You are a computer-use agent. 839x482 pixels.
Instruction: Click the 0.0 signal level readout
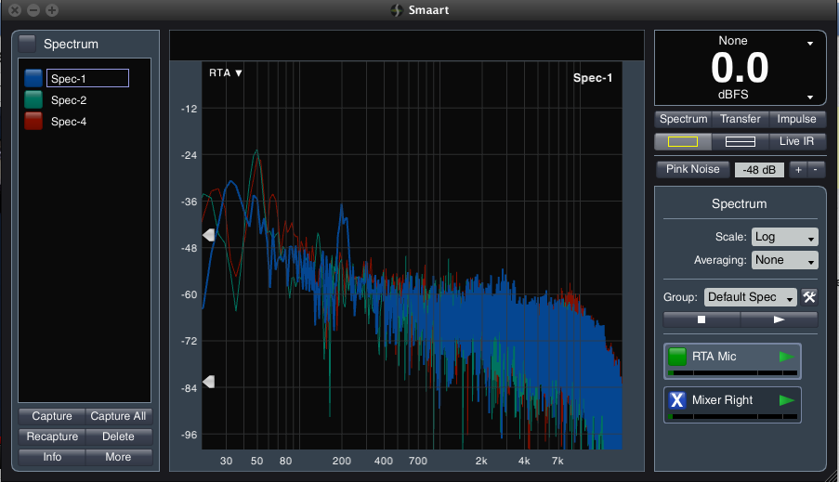click(x=740, y=68)
